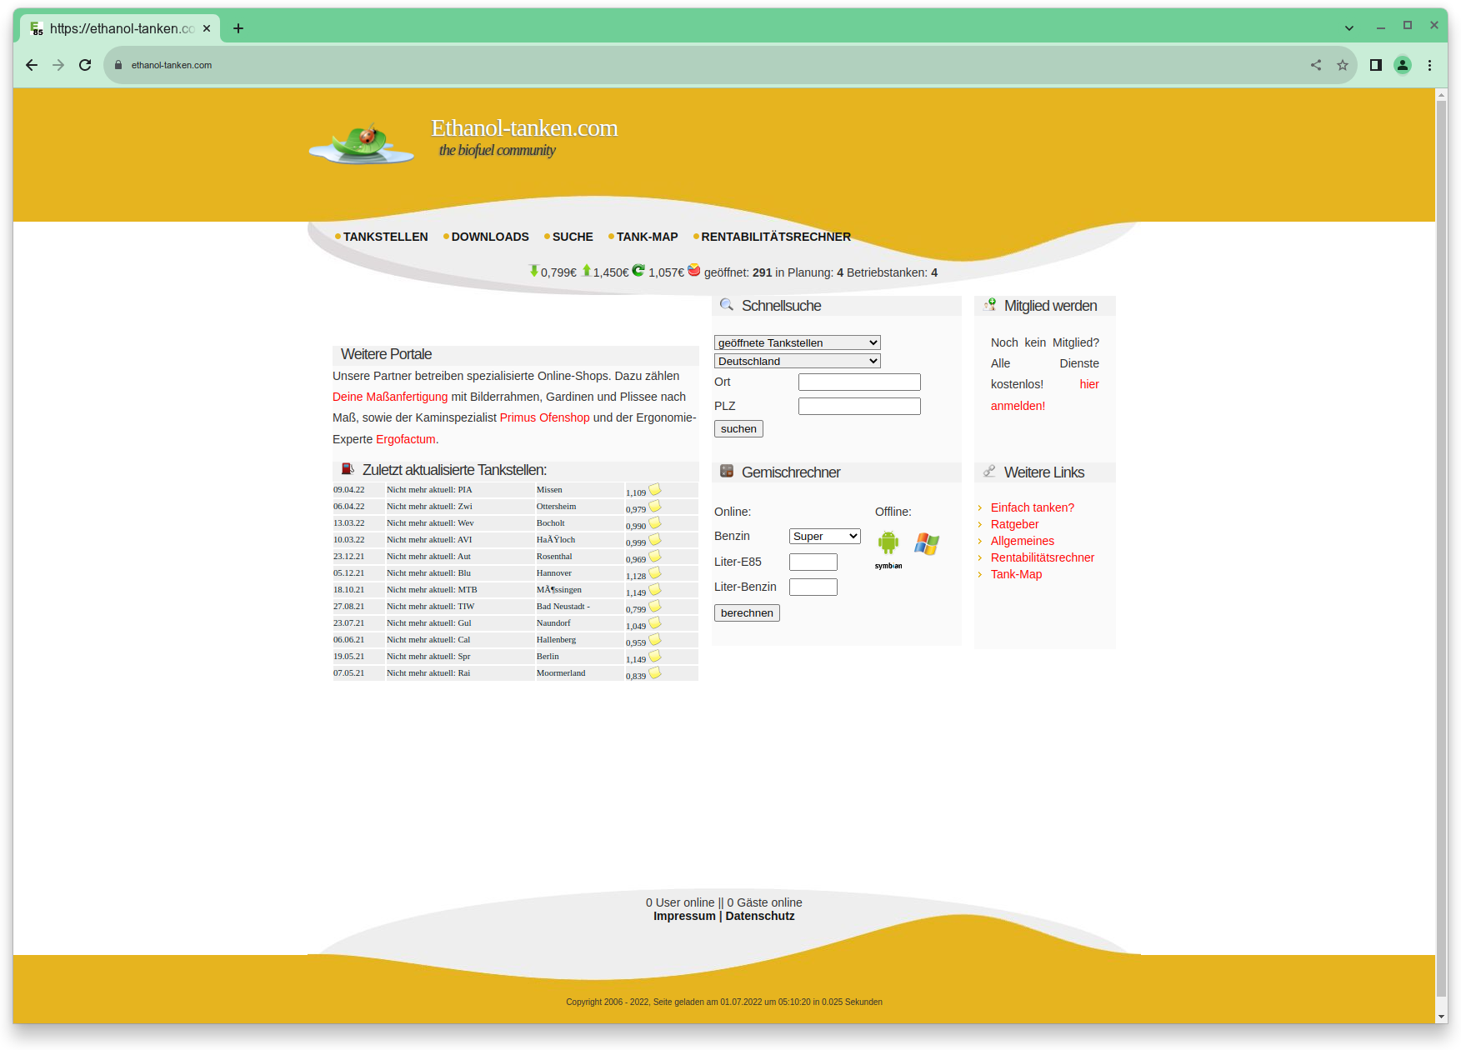Open note icon for Naundorf row
This screenshot has height=1050, width=1461.
[655, 622]
